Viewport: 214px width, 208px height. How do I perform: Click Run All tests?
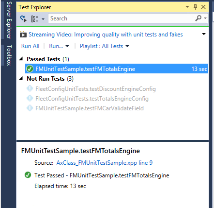(x=30, y=46)
